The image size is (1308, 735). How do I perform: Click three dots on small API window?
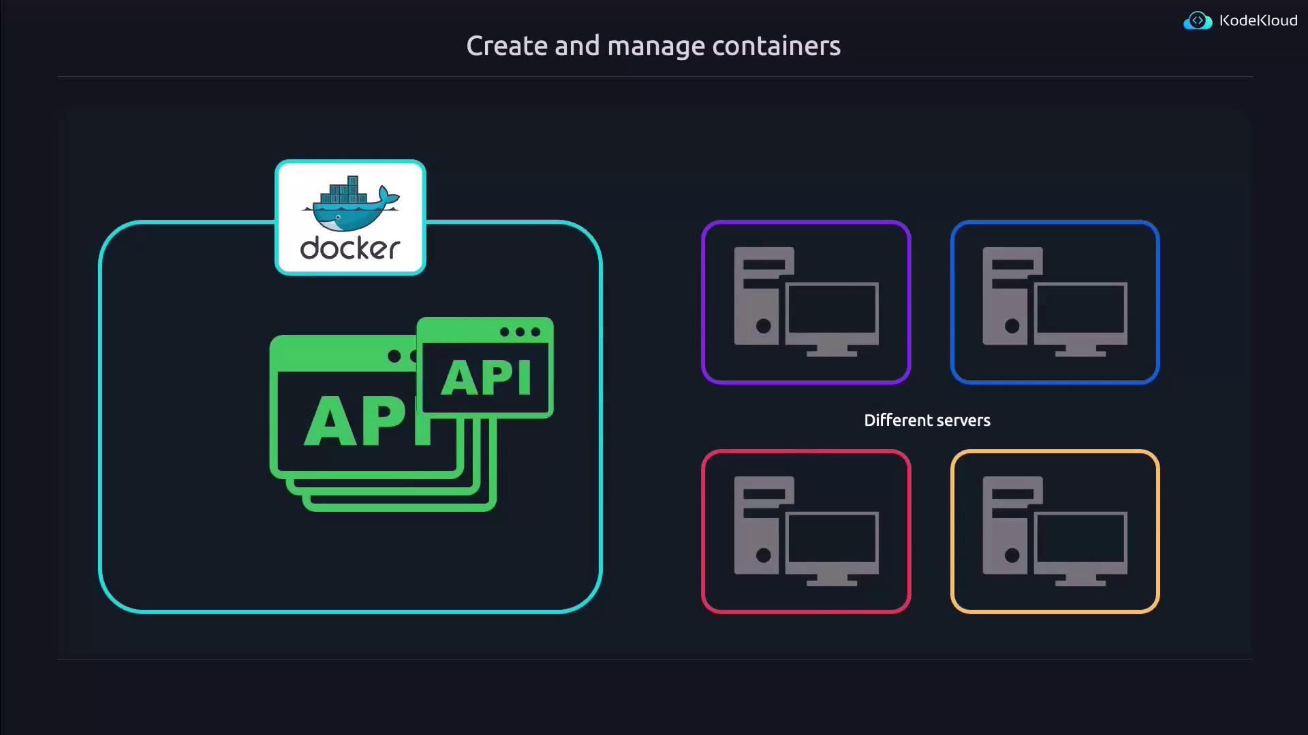point(520,332)
